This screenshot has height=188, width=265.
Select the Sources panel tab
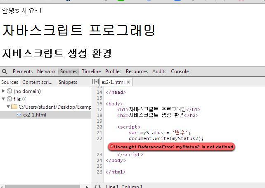[69, 71]
